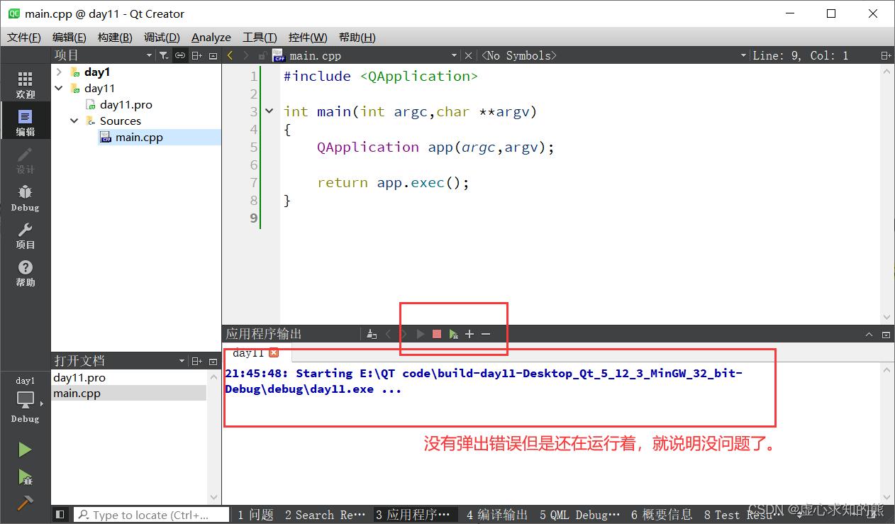Open the 帮助(H) menu
Screen dimensions: 895x524
point(357,38)
